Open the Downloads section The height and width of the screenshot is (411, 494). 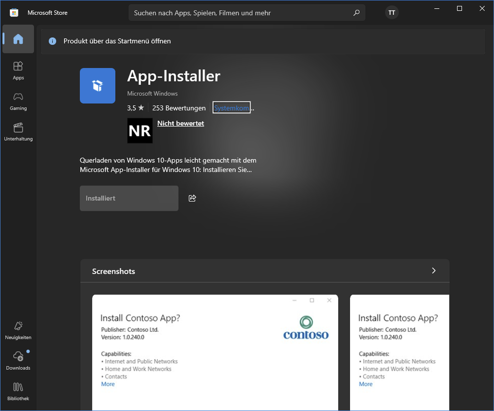coord(18,361)
